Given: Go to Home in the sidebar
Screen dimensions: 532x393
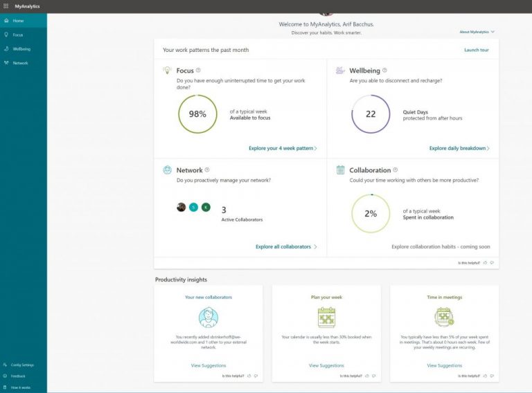Looking at the screenshot, I should click(24, 21).
